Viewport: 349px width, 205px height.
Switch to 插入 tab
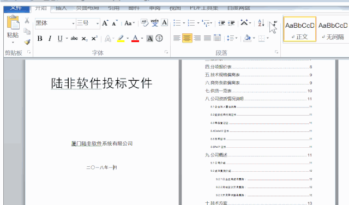point(61,8)
